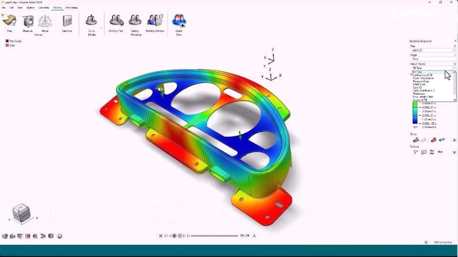Image resolution: width=458 pixels, height=257 pixels.
Task: Open the File menu
Action: coord(3,8)
